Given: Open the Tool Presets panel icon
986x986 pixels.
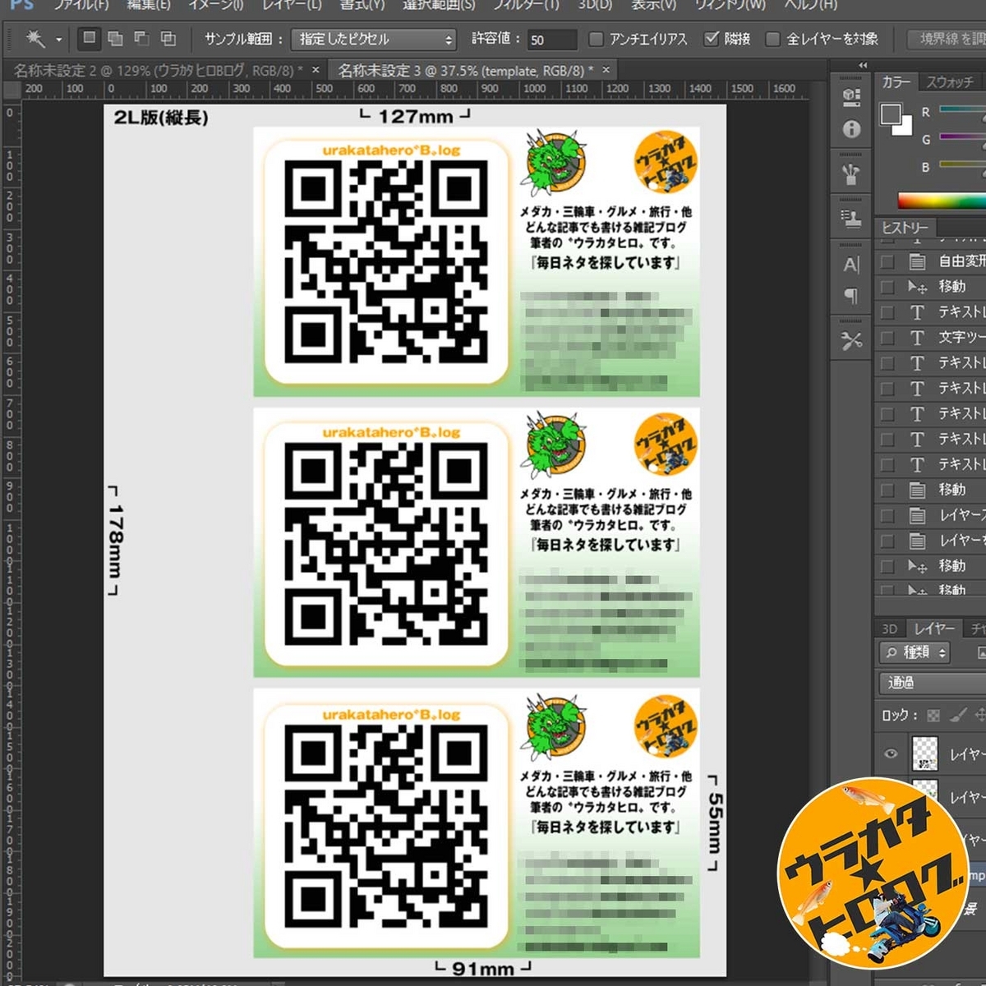Looking at the screenshot, I should (851, 341).
